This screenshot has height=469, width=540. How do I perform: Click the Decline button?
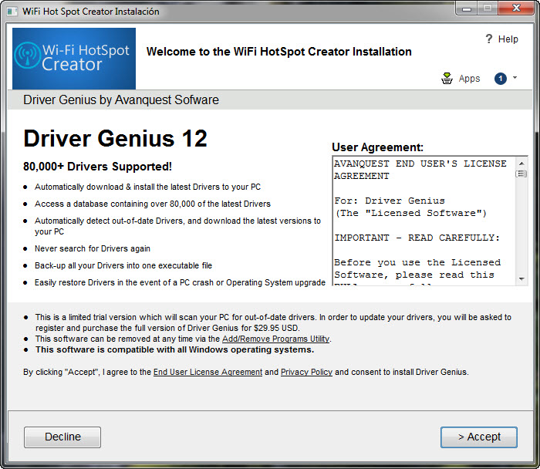62,437
